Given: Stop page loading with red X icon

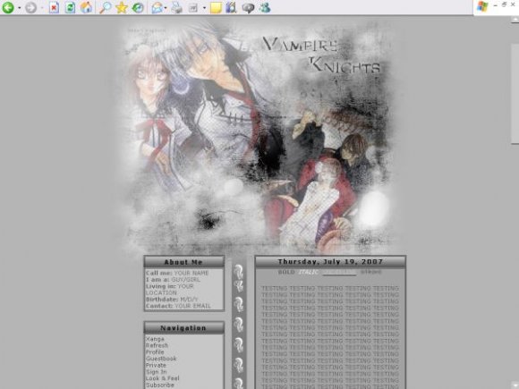Looking at the screenshot, I should tap(54, 7).
